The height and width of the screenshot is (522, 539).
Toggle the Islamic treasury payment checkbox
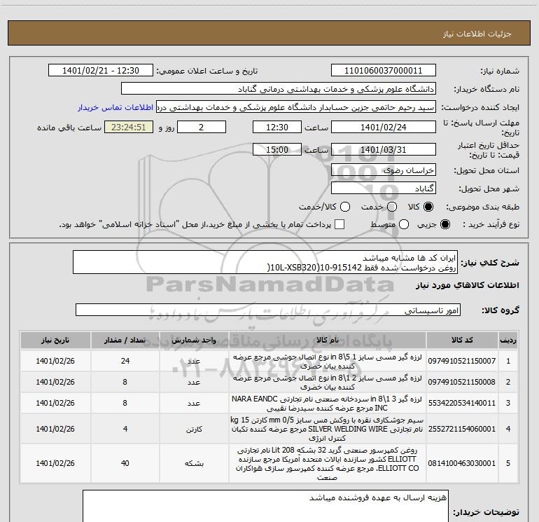pyautogui.click(x=339, y=224)
